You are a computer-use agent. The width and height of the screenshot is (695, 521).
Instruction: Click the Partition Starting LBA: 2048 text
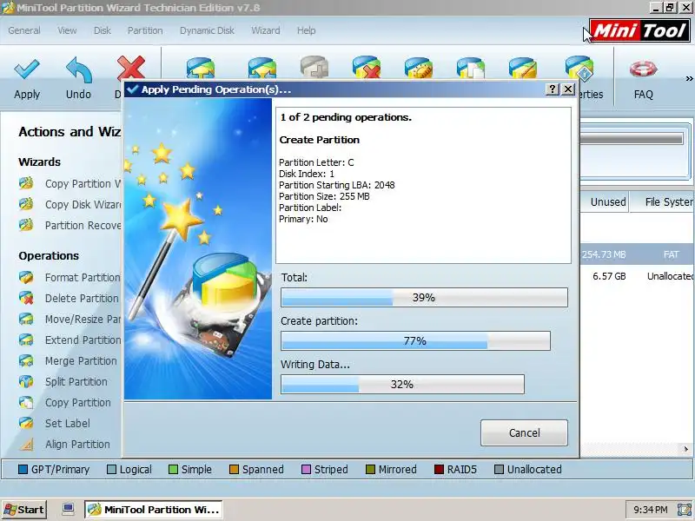click(337, 185)
